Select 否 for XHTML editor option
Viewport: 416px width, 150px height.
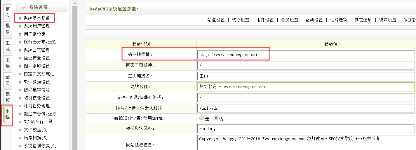pos(216,118)
